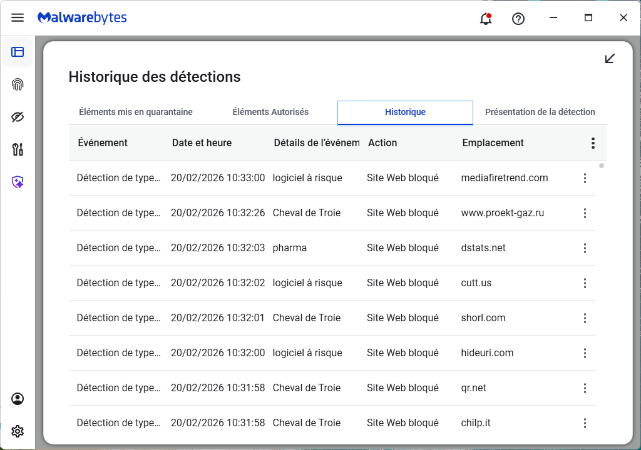Open the account profile icon
Image resolution: width=641 pixels, height=450 pixels.
[x=18, y=399]
